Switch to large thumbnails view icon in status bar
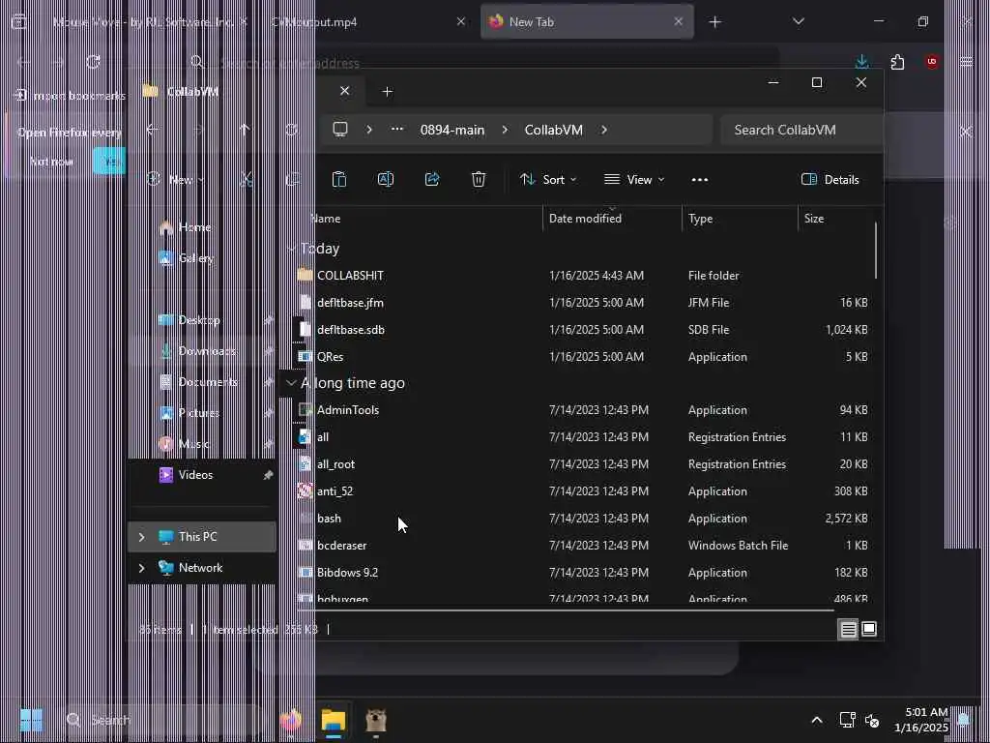The height and width of the screenshot is (743, 990). click(869, 629)
